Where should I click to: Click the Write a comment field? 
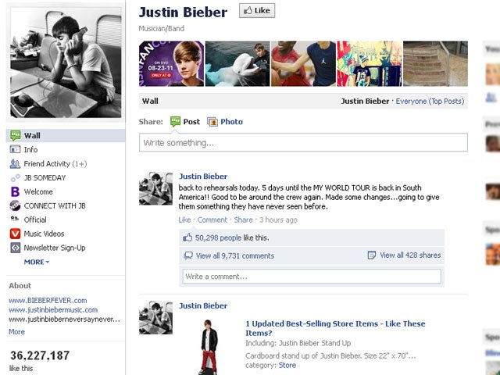312,277
